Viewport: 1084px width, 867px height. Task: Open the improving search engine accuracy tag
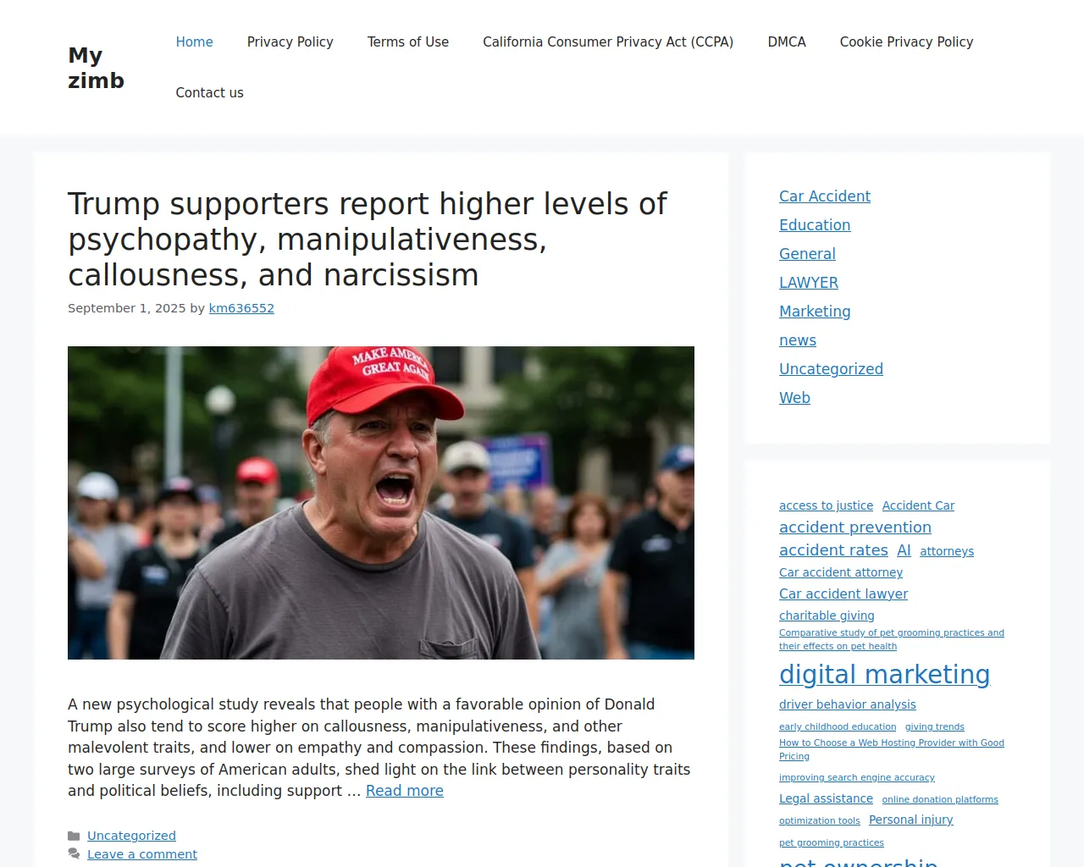coord(857,777)
